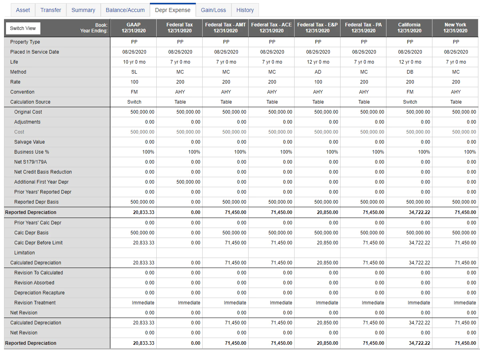Select the Additional First Year Depr row label

tap(42, 182)
